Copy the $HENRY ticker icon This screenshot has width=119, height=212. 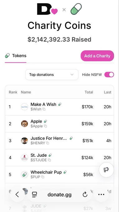pos(48,143)
